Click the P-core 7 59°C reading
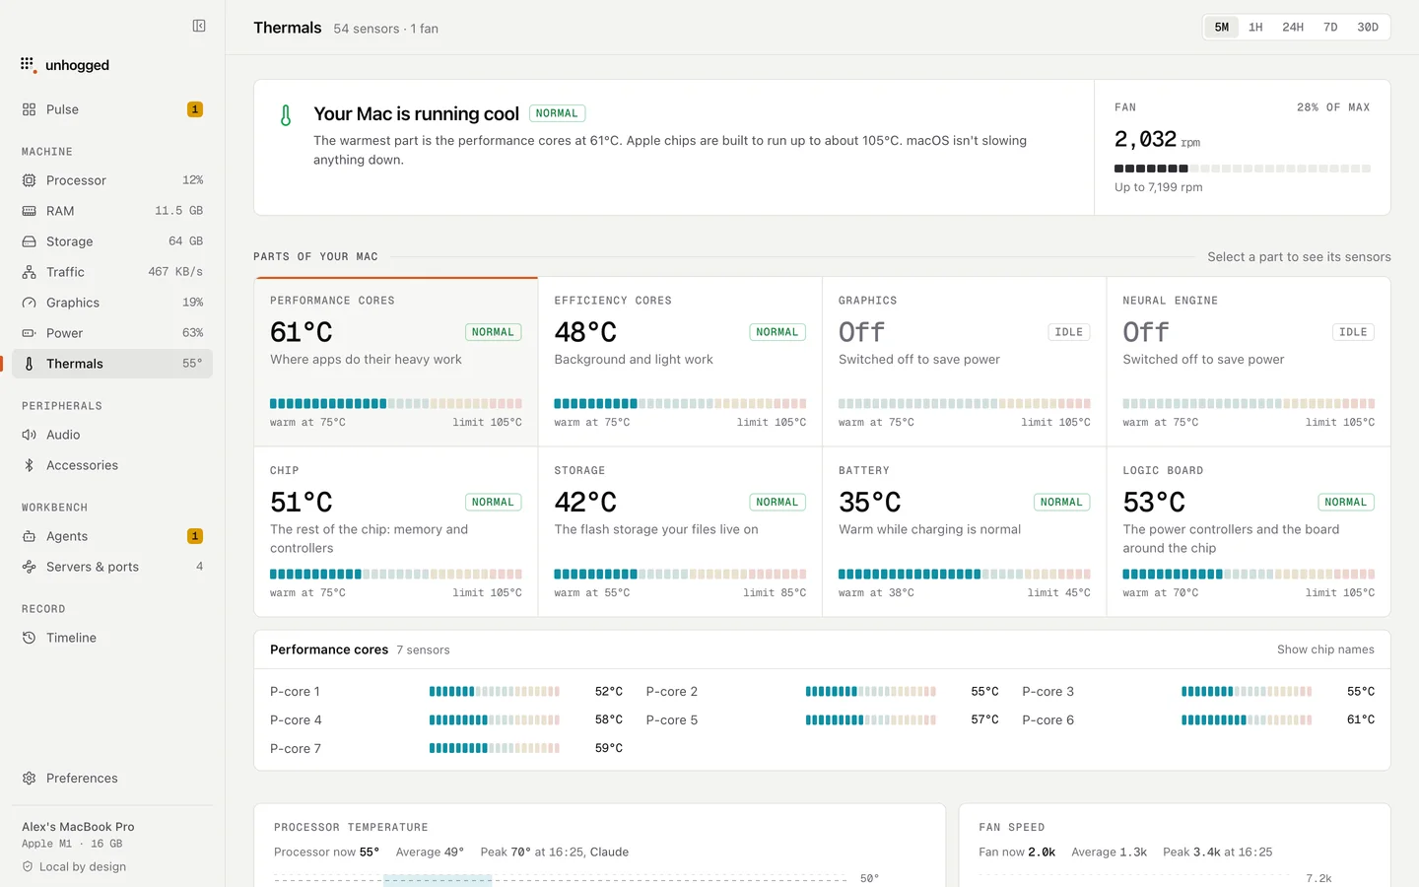The height and width of the screenshot is (887, 1419). (609, 748)
